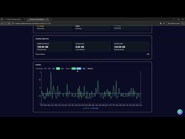Screen dimensions: 185x139
Task: Go back using the browser back arrow
Action: [2, 24]
